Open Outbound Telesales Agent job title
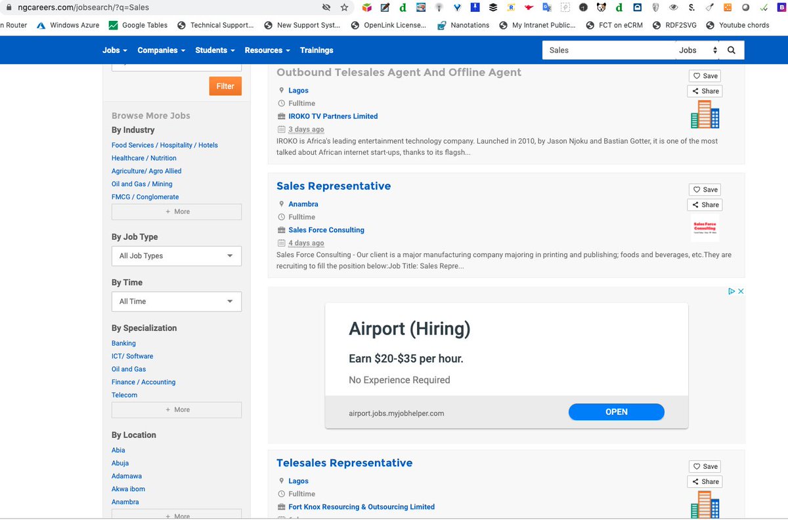This screenshot has width=788, height=520. click(399, 73)
